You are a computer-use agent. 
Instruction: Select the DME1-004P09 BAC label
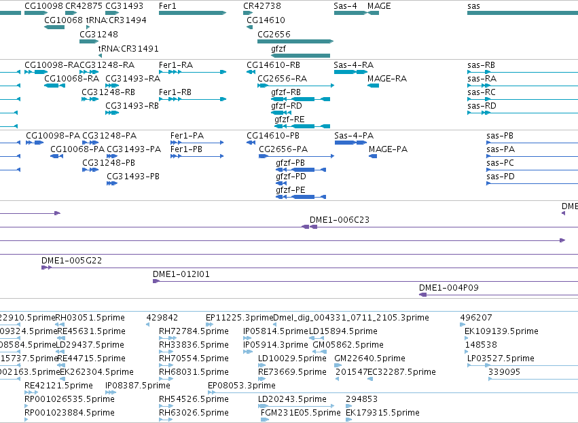click(x=449, y=288)
